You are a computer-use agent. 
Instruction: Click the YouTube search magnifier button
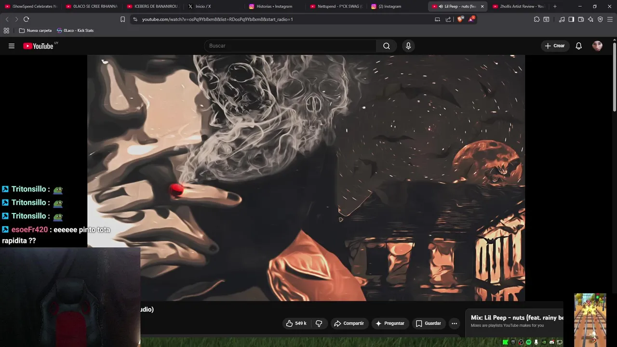point(387,46)
